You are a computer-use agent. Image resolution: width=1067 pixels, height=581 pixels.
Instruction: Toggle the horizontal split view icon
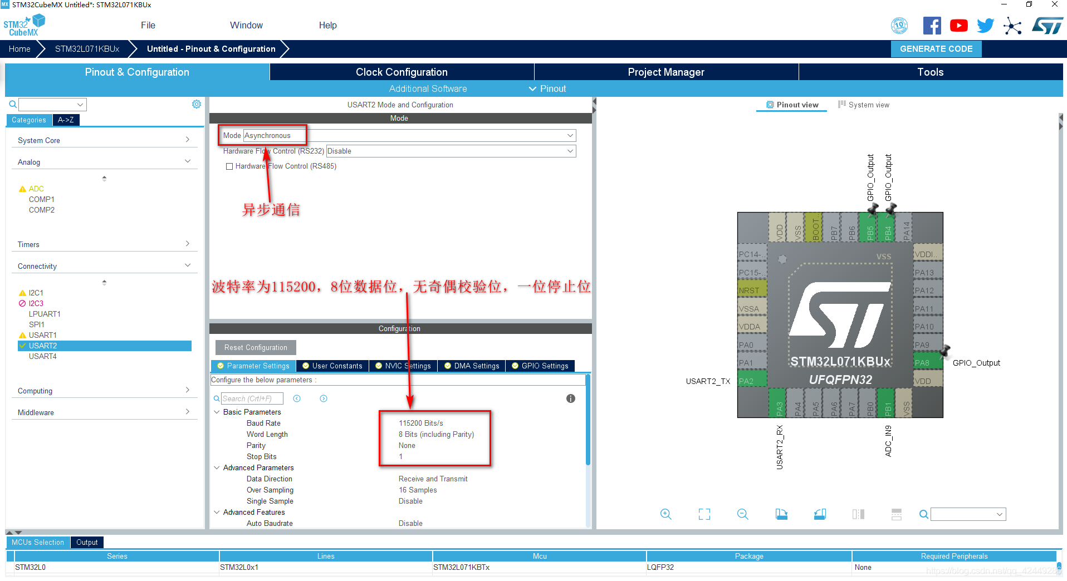coord(896,514)
